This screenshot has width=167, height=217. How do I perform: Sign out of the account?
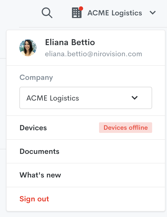click(x=34, y=199)
